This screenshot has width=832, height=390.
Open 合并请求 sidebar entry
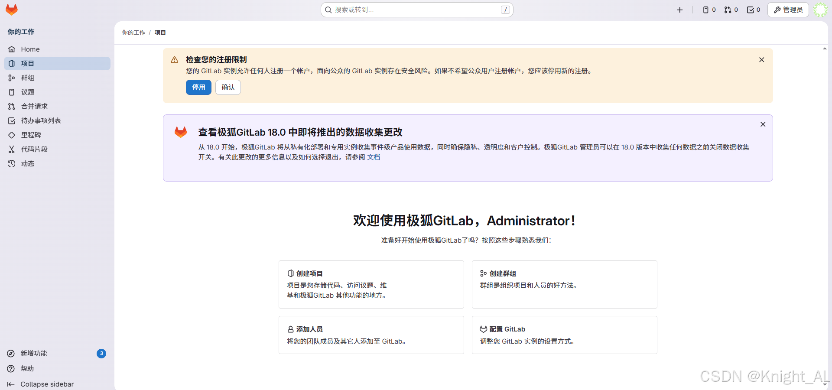pos(57,106)
